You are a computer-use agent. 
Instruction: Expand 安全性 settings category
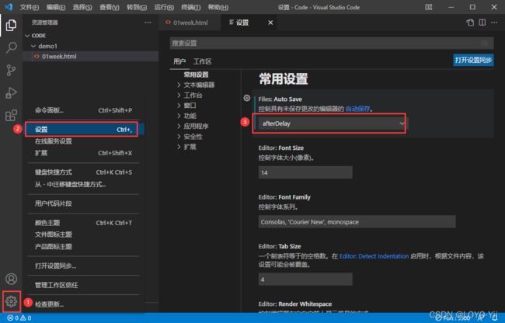pyautogui.click(x=190, y=137)
